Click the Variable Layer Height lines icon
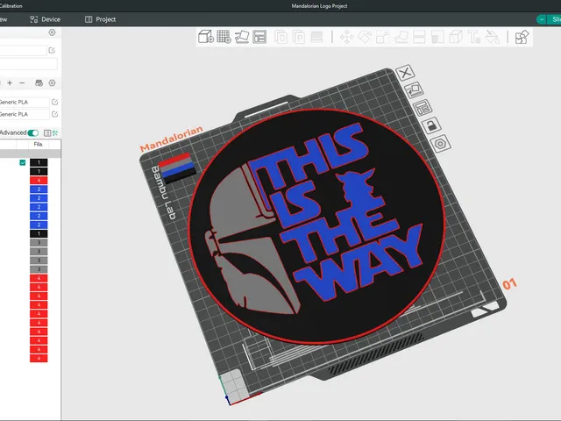 316,37
